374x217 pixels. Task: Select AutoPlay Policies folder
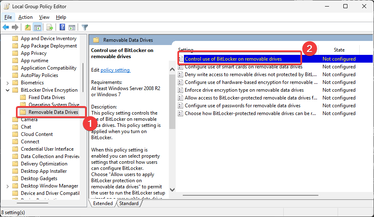39,75
